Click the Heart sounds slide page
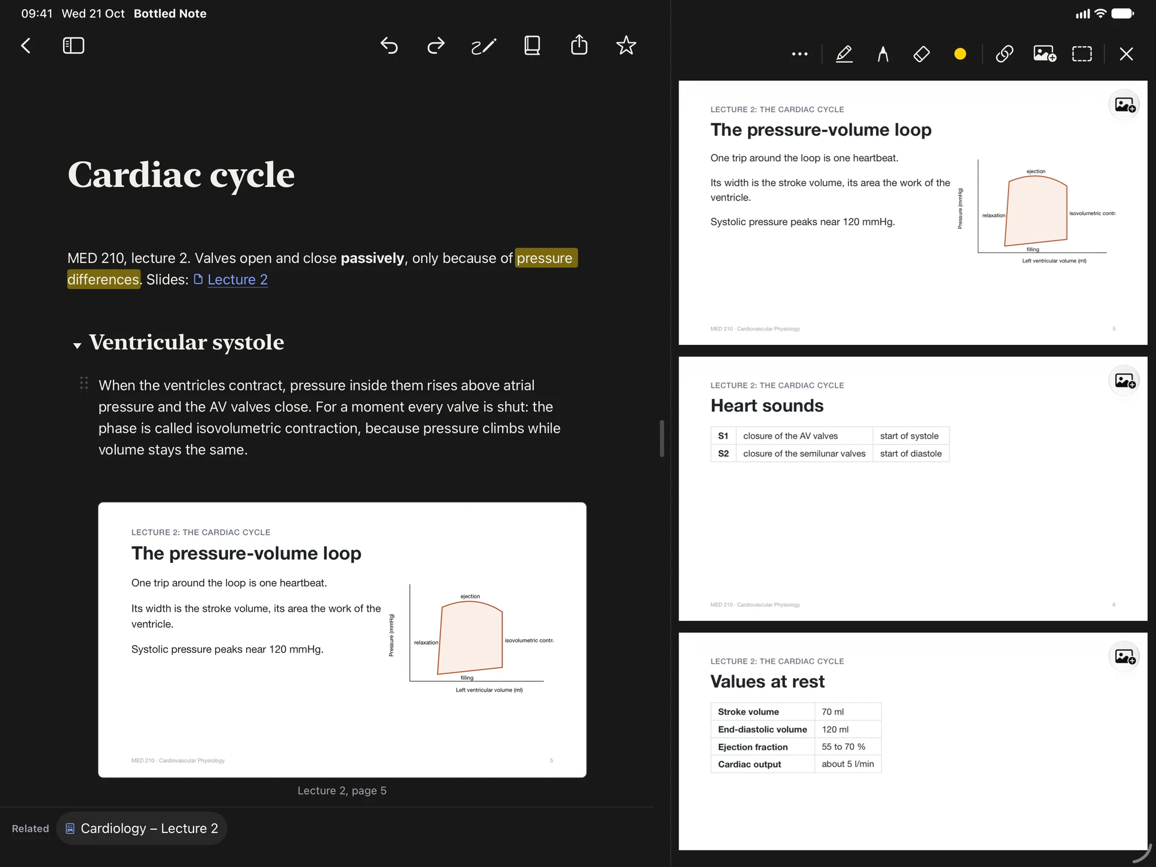The width and height of the screenshot is (1156, 867). 913,489
